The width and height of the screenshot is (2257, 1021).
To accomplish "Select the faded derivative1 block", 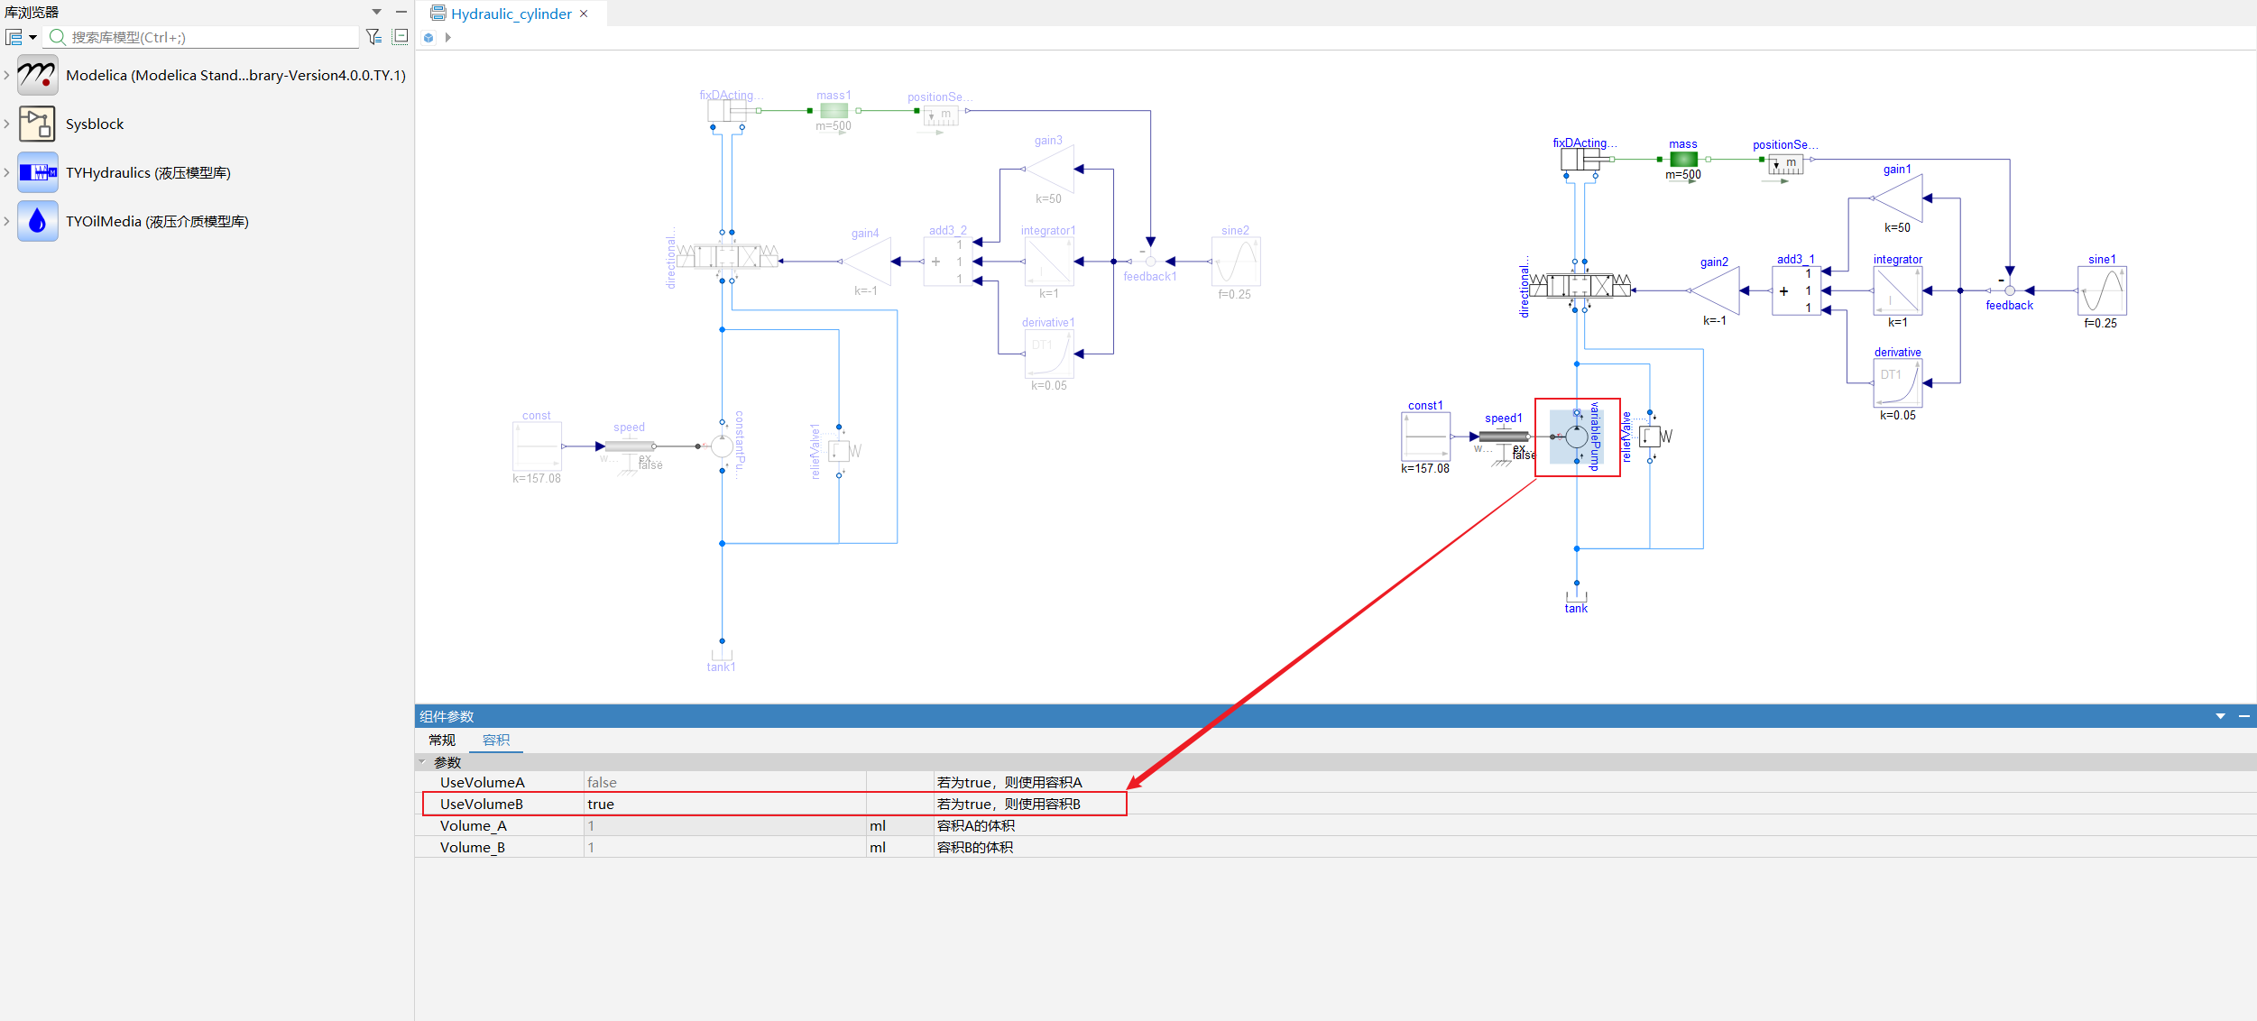I will click(x=1049, y=354).
